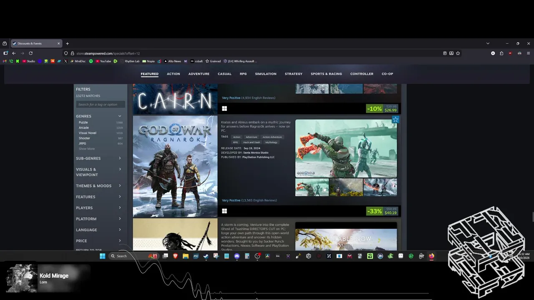Filter by the Puzzle genre
Image resolution: width=534 pixels, height=300 pixels.
point(83,122)
